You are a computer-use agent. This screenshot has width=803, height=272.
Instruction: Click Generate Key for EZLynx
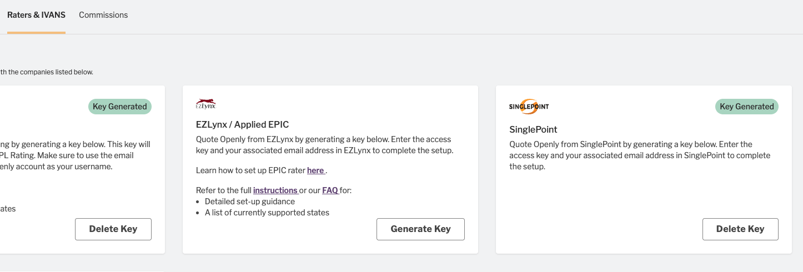click(420, 229)
